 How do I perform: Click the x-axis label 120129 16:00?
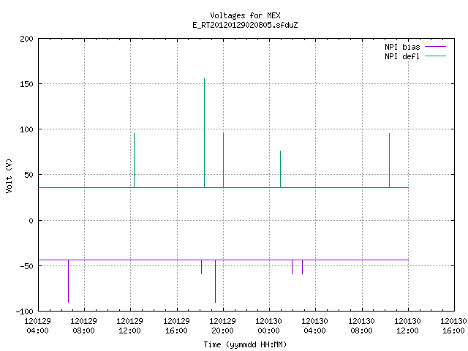click(x=176, y=326)
